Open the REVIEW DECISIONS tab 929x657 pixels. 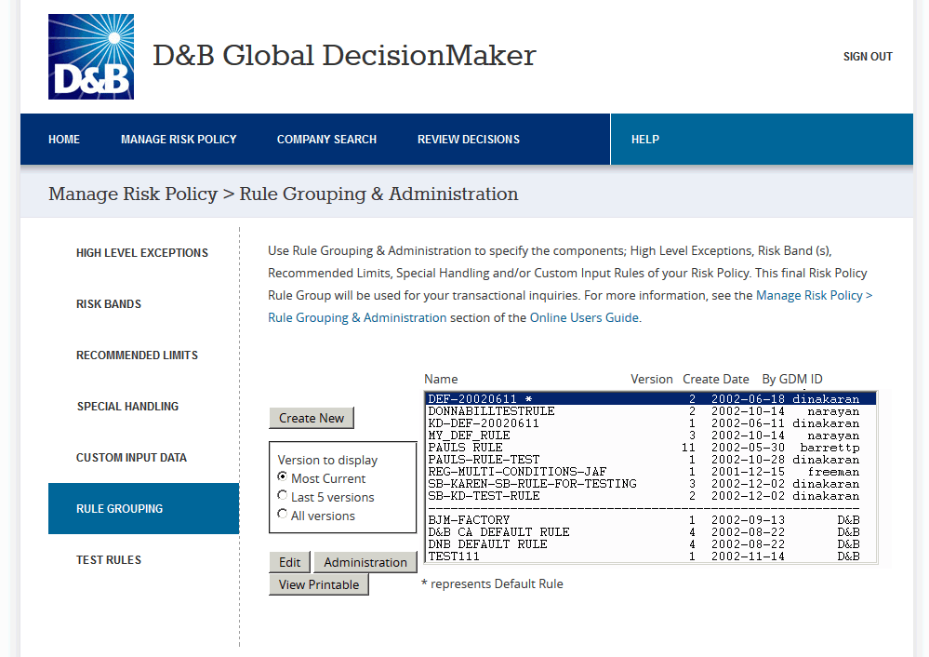468,139
